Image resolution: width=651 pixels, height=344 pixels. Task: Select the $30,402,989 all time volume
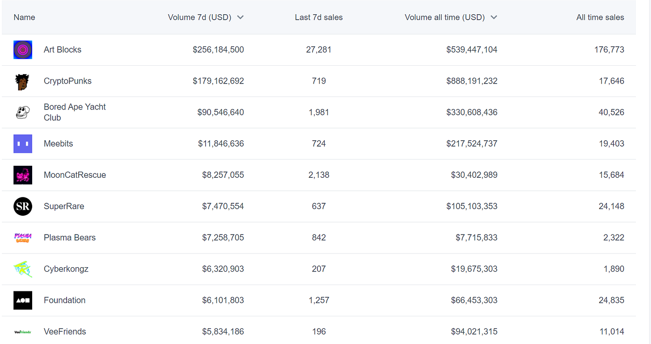(x=474, y=175)
